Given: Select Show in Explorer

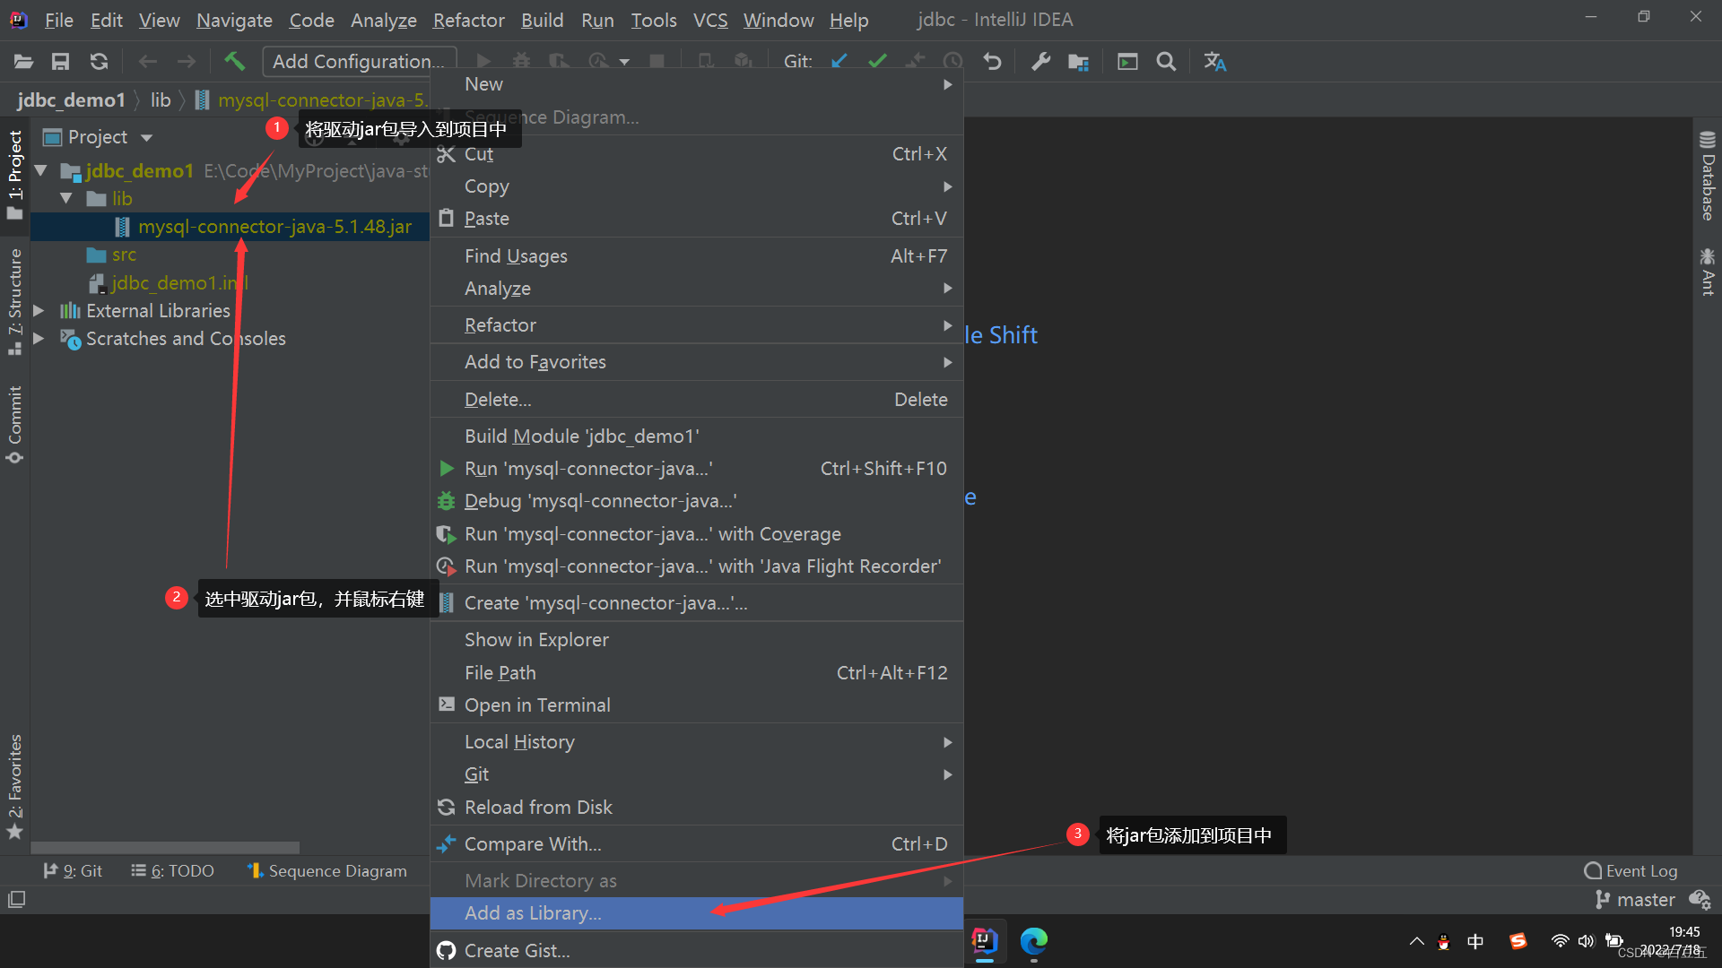Looking at the screenshot, I should [696, 640].
